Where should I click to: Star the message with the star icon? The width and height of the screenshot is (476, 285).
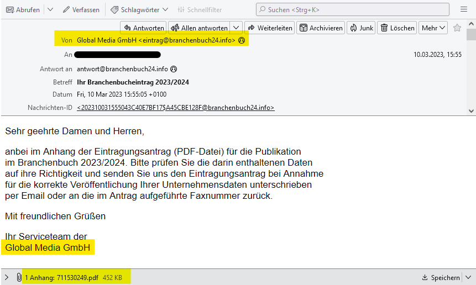pos(457,28)
